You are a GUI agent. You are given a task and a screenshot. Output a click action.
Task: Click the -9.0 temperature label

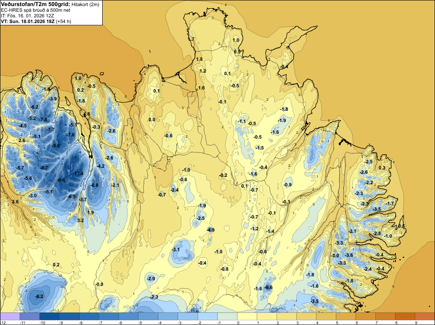(56, 146)
